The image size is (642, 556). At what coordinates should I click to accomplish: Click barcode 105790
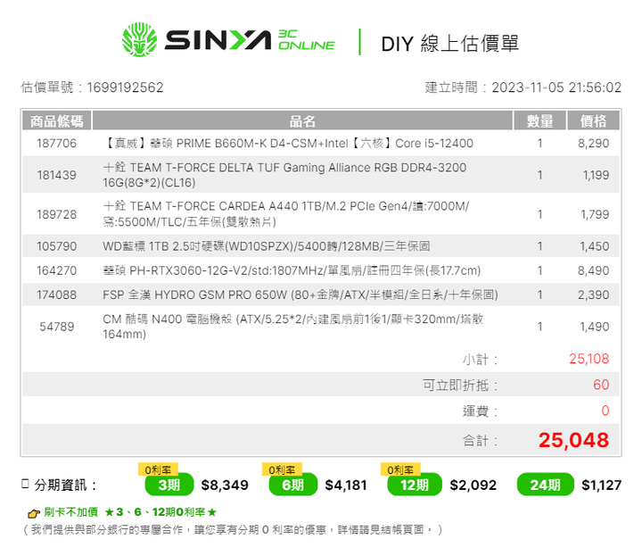coord(56,246)
